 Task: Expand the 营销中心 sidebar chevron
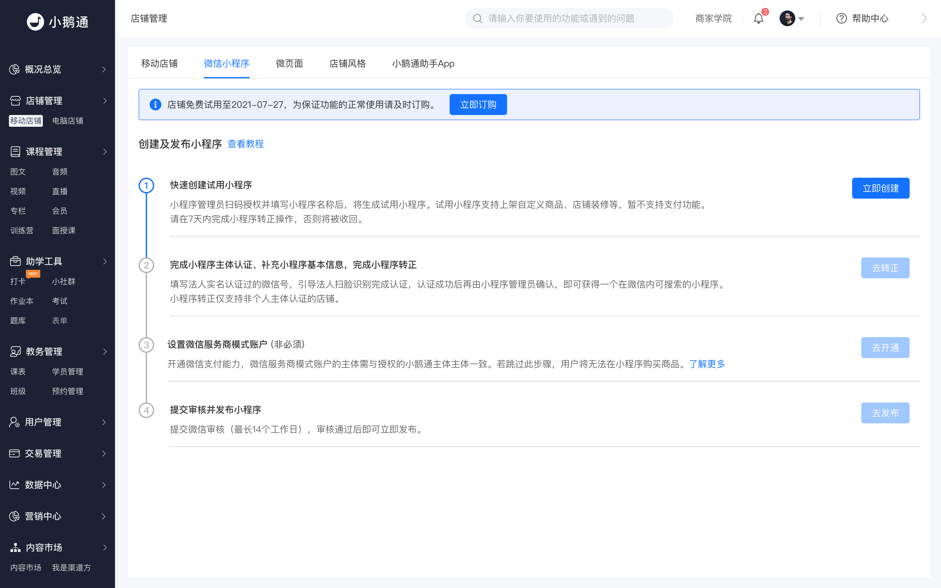click(x=104, y=516)
